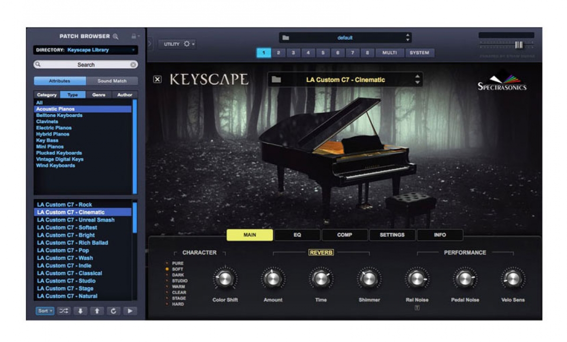Screen dimensions: 567x342
Task: Switch to the MAIN tab
Action: pos(250,235)
